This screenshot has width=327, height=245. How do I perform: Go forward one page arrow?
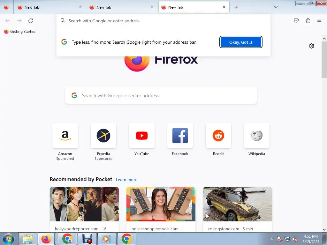tap(19, 21)
